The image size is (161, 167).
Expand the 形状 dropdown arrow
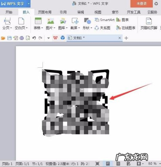click(x=92, y=28)
